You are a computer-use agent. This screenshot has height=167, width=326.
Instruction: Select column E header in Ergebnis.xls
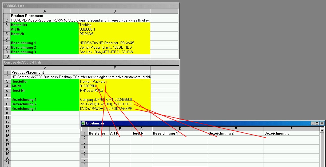(236, 129)
